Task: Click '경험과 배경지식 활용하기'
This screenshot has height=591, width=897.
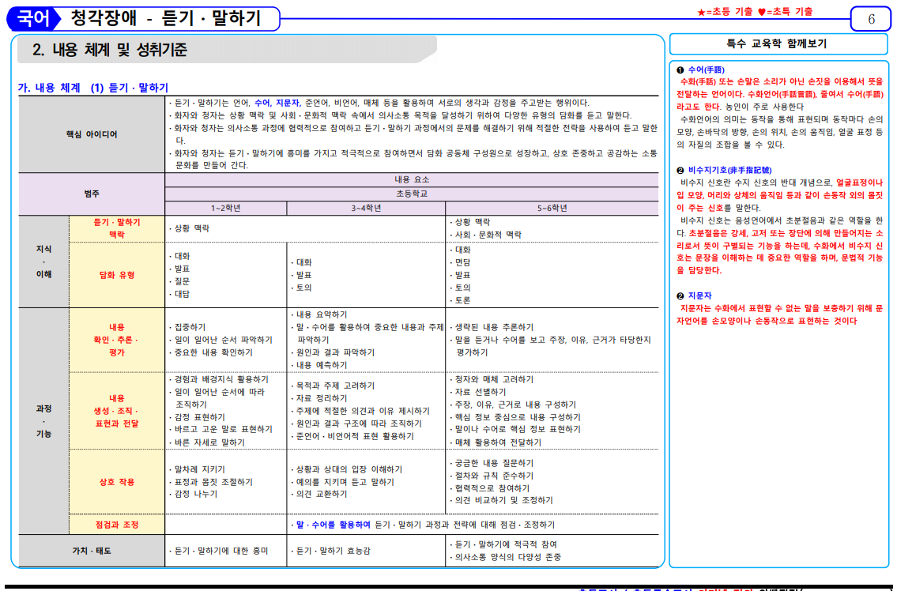Action: click(221, 379)
